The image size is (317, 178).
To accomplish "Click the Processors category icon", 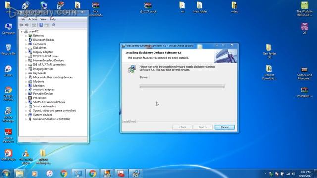I will pyautogui.click(x=30, y=98).
